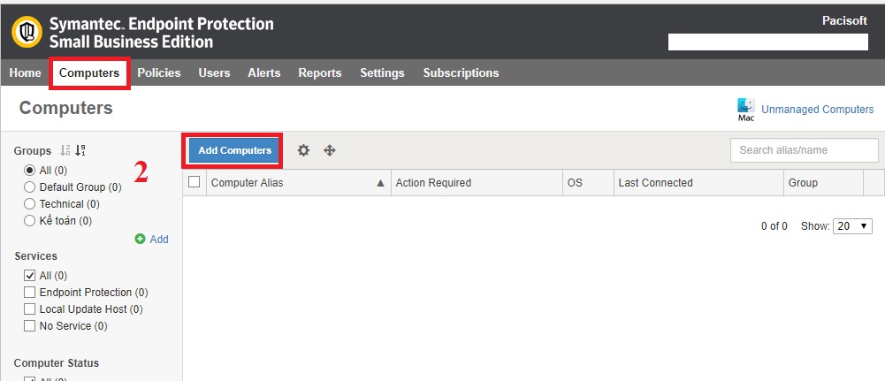
Task: Open the Settings tab
Action: pos(382,72)
